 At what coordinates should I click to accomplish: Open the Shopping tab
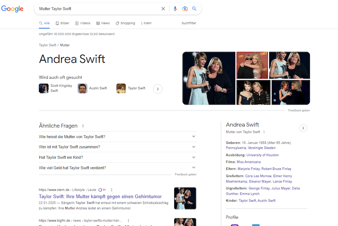125,23
